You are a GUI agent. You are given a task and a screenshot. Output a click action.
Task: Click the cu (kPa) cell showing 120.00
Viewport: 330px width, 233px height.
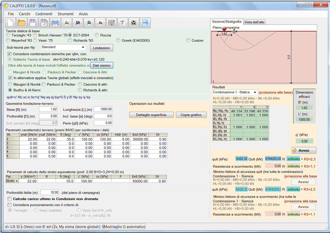click(102, 139)
